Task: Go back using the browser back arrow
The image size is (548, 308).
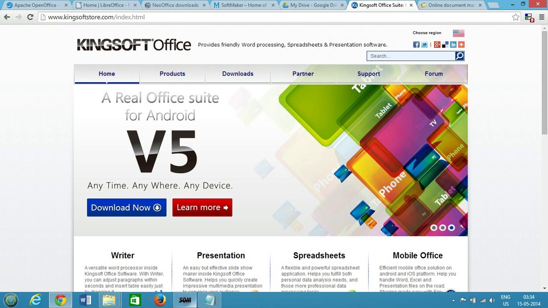Action: point(7,17)
